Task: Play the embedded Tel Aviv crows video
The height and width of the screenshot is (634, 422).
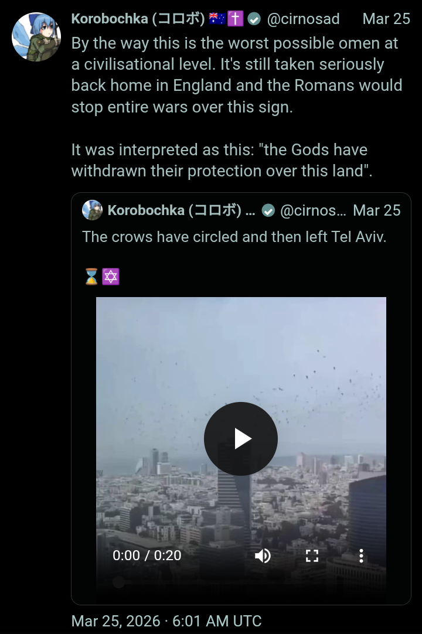Action: [241, 439]
